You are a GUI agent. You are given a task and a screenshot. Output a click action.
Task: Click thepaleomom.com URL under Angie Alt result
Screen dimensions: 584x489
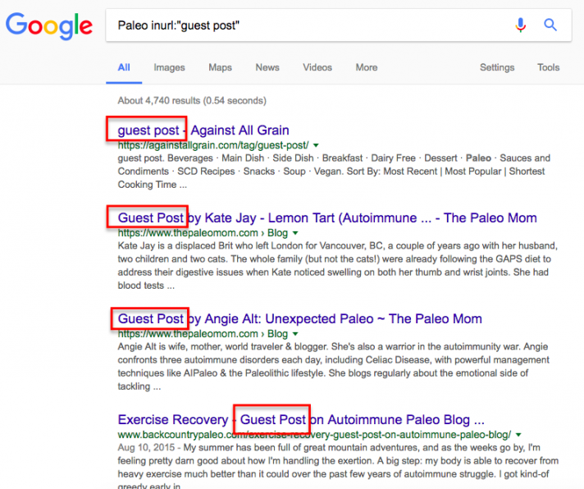(x=203, y=334)
